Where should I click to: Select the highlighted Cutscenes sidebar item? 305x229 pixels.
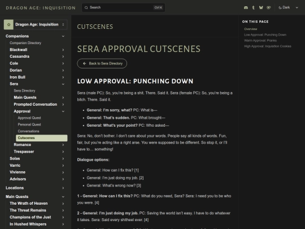tap(42, 138)
